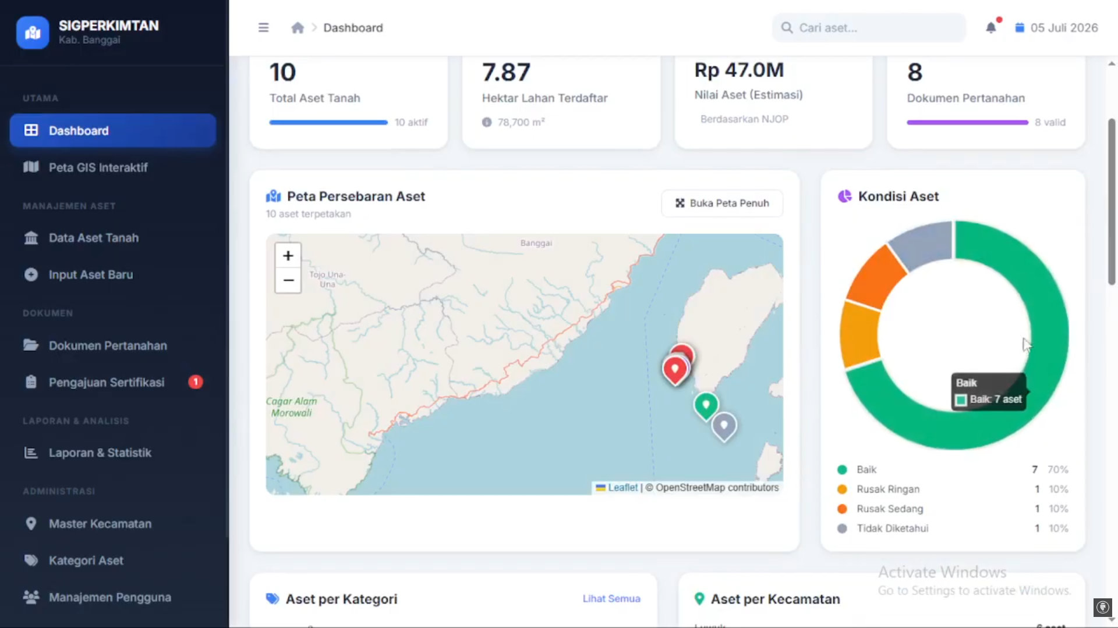1118x628 pixels.
Task: Click the scrollbar up arrow
Action: coord(1111,64)
